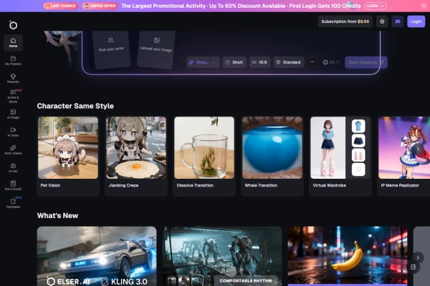This screenshot has width=430, height=286.
Task: Open the Standard quality selector
Action: pyautogui.click(x=289, y=62)
